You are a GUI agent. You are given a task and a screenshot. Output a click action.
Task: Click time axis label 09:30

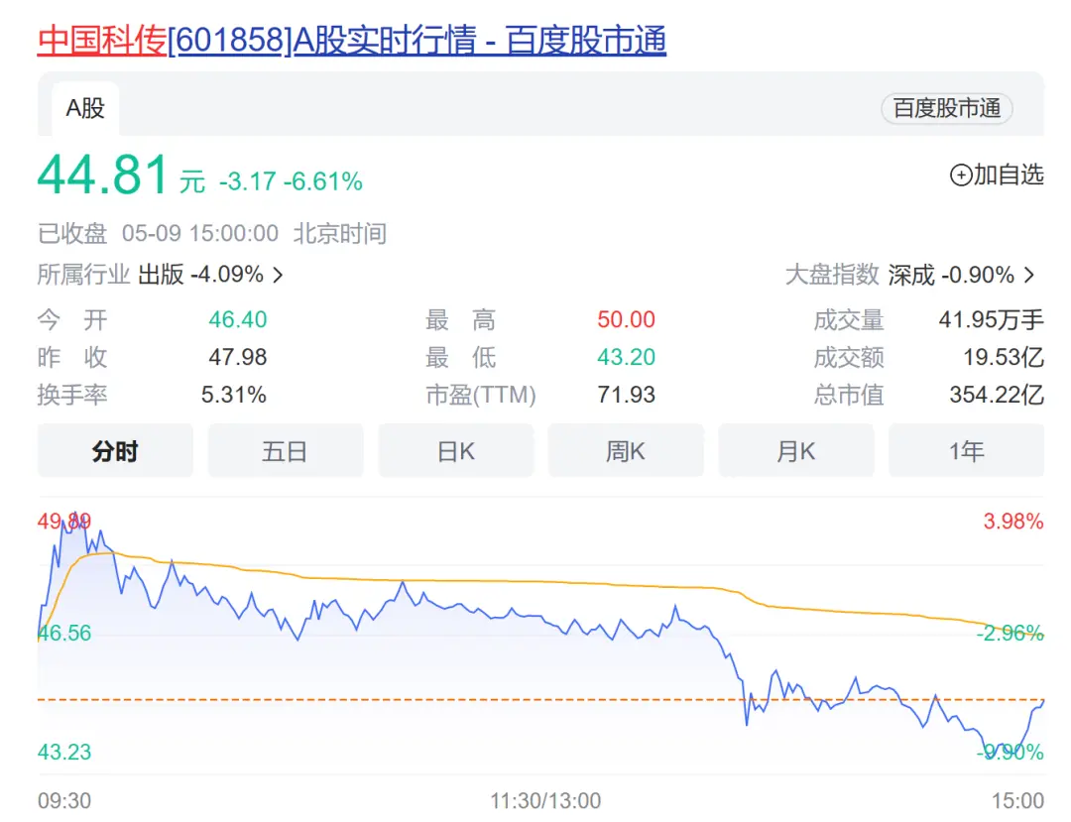[x=64, y=800]
